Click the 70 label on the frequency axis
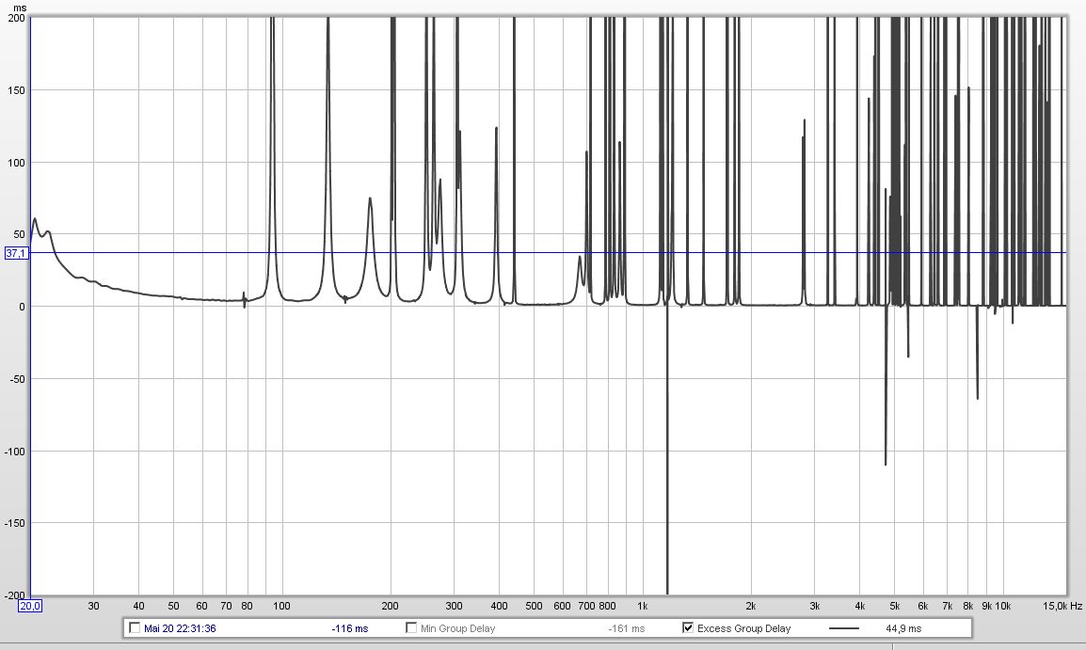 226,606
